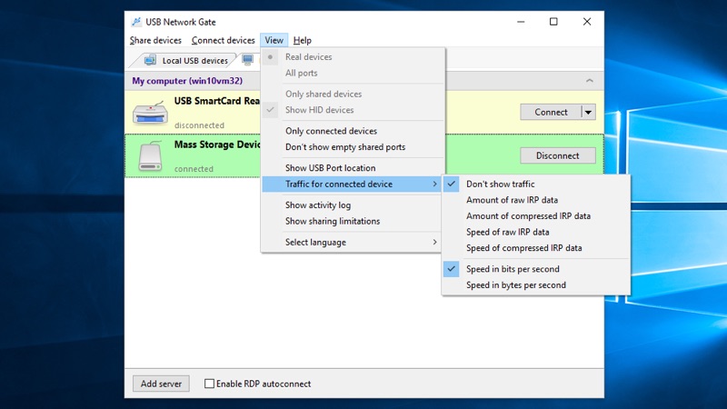Select All ports menu entry
Screen dimensions: 727x409
353,74
